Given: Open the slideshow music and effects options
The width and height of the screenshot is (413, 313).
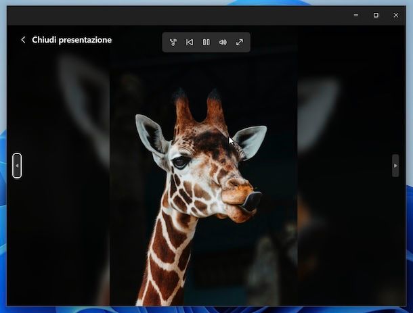Looking at the screenshot, I should 173,42.
